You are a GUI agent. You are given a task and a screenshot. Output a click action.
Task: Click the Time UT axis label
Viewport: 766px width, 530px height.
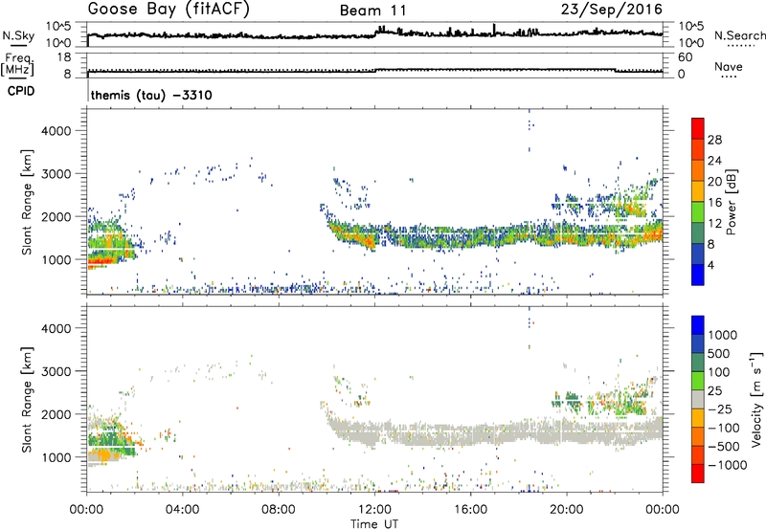click(374, 524)
